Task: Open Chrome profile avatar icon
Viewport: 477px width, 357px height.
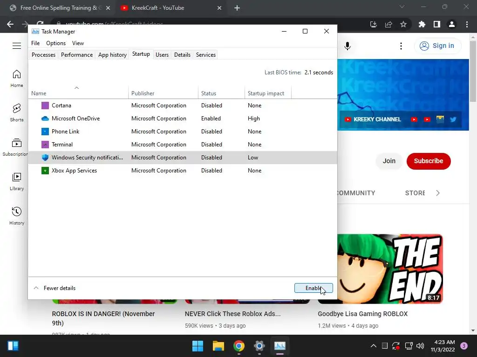Action: tap(452, 24)
